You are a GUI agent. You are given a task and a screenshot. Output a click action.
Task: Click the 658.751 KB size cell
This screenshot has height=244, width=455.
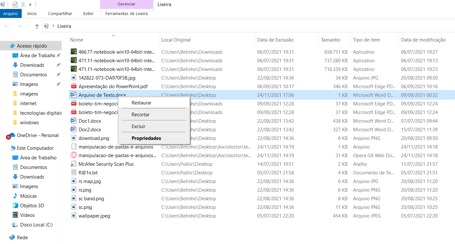pos(336,52)
